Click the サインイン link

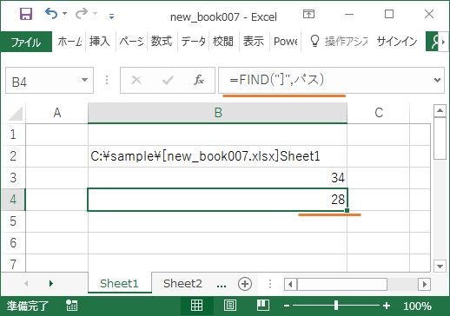point(397,42)
